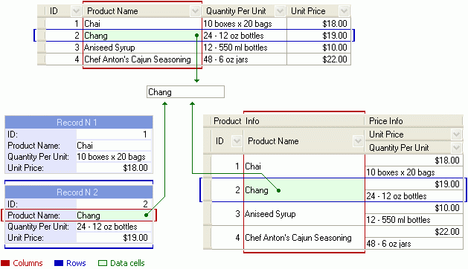Click the green Data cells legend swatch
Screen dimensions: 468x269
coord(103,263)
